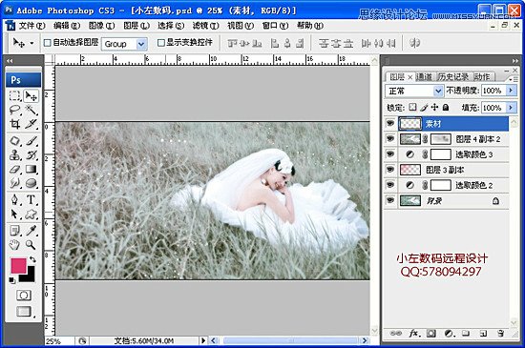Hide the 图层 3 副本 layer
Screen dimensions: 525x348
(390, 170)
